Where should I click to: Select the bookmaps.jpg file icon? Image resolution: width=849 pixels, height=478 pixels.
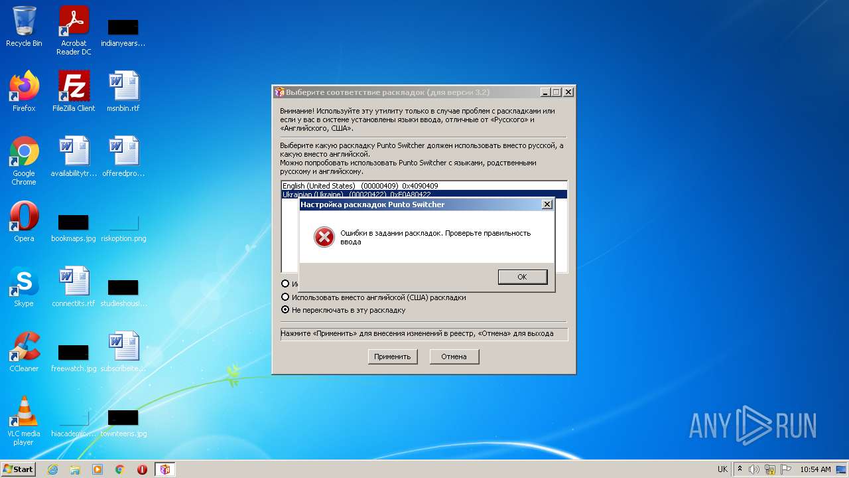(x=74, y=227)
